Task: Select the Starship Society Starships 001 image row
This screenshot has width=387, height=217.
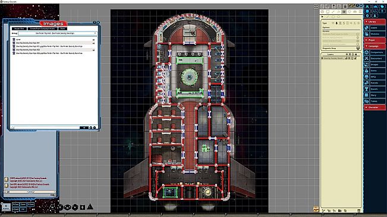Action: (x=54, y=43)
